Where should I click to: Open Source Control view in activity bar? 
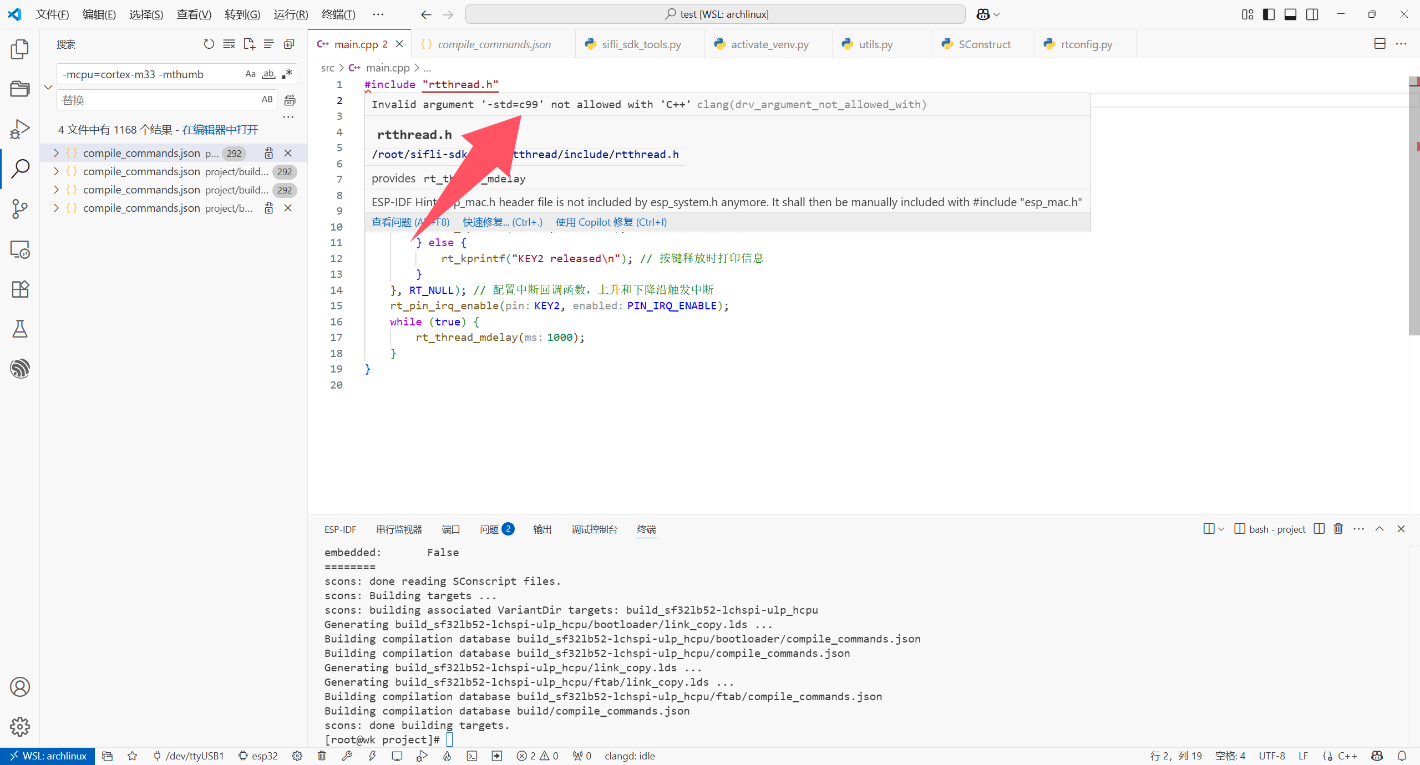[x=20, y=209]
